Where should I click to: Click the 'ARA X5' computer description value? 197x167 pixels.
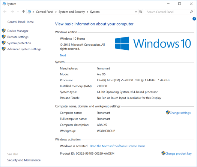click(102, 125)
